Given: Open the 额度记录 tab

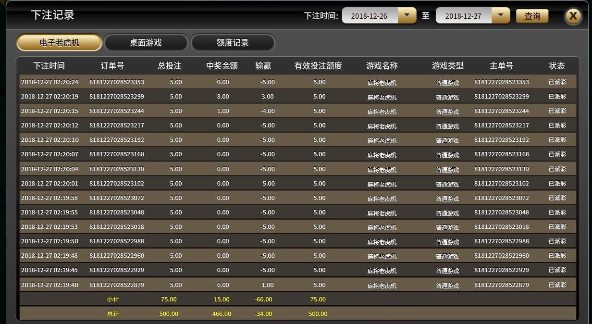Looking at the screenshot, I should (233, 42).
